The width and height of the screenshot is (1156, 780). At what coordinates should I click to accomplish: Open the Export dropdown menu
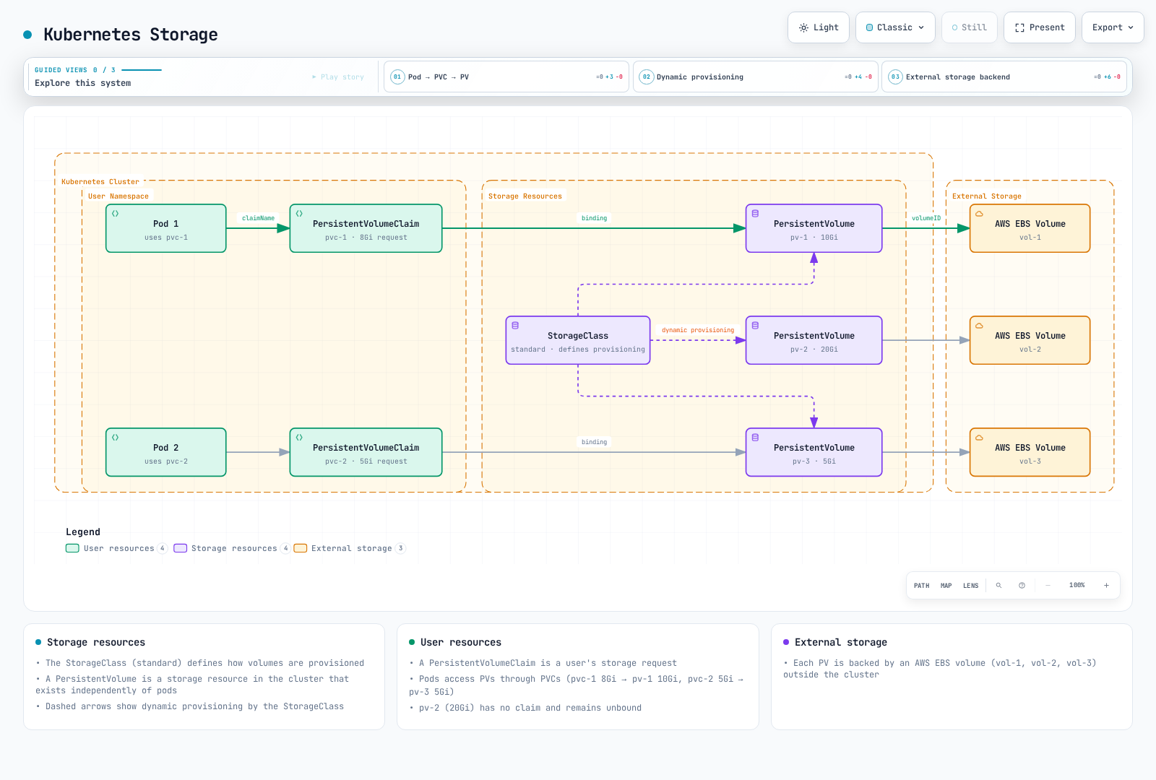pyautogui.click(x=1113, y=27)
